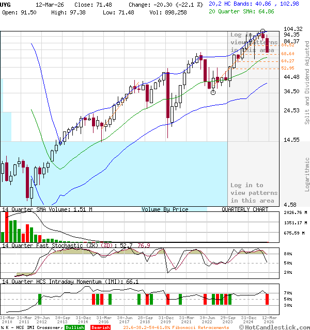Click the latest red candlestick for Mar-26
Viewport: 310px width, 330px height.
point(267,44)
